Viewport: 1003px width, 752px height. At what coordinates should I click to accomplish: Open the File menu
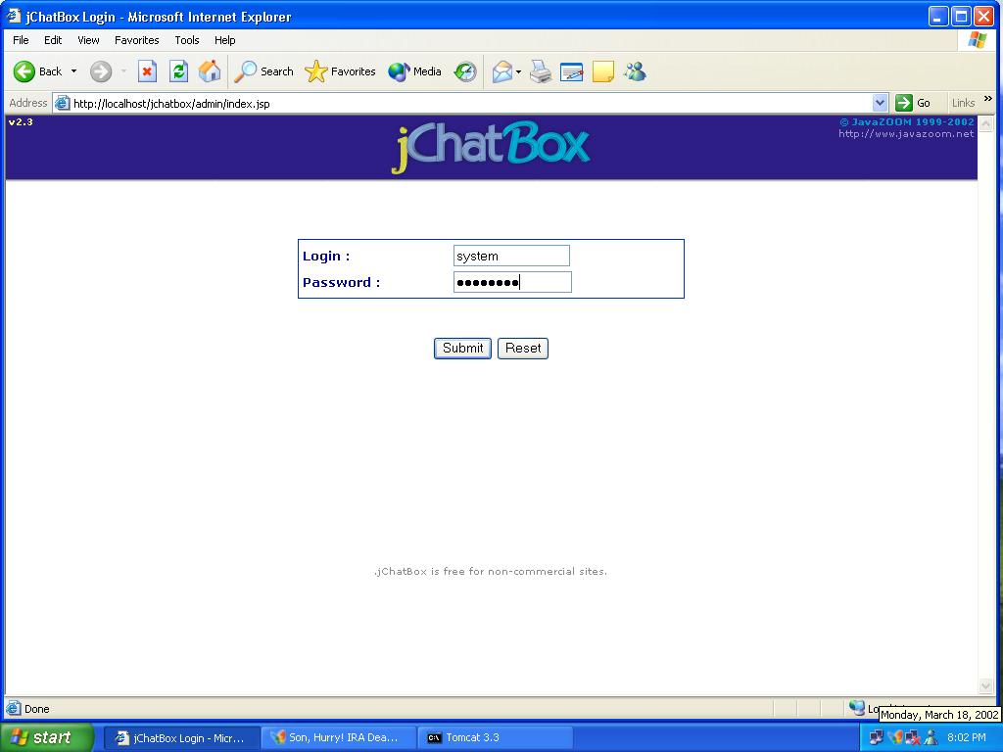[x=21, y=40]
